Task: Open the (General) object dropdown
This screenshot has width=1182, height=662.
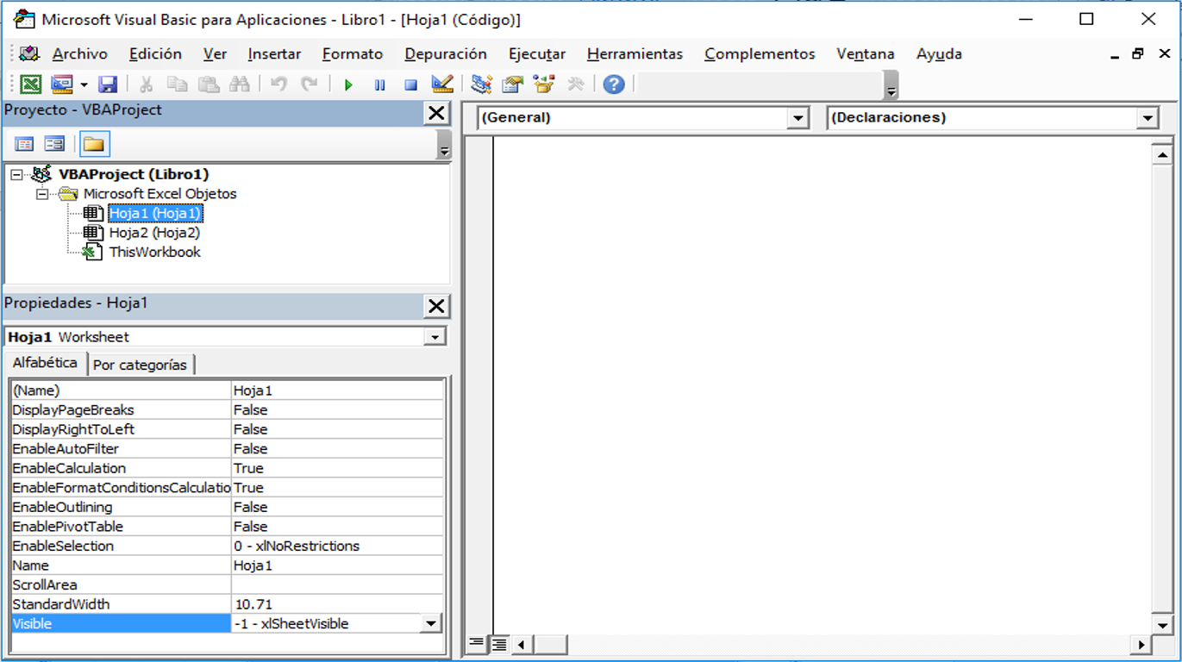Action: pos(798,118)
